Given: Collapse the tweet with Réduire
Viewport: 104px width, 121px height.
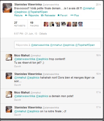Looking at the screenshot, I should 18,15.
